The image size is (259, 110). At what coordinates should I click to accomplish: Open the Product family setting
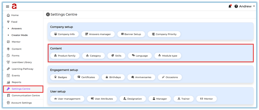pyautogui.click(x=65, y=56)
